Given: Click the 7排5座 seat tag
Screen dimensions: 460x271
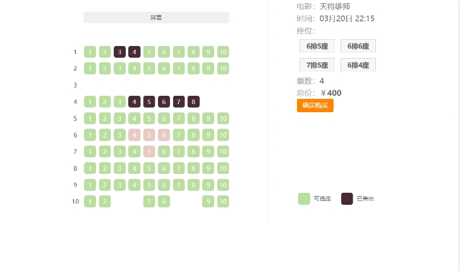Looking at the screenshot, I should pyautogui.click(x=317, y=65).
